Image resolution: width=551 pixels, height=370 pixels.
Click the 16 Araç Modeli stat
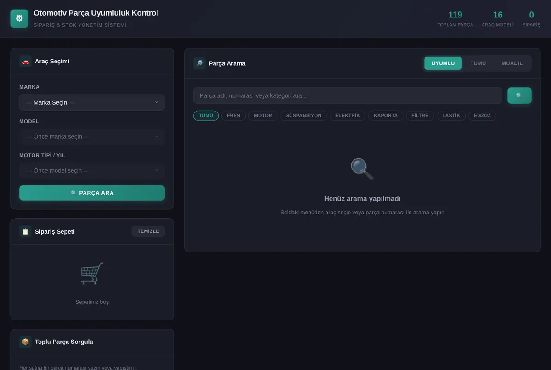pyautogui.click(x=498, y=19)
